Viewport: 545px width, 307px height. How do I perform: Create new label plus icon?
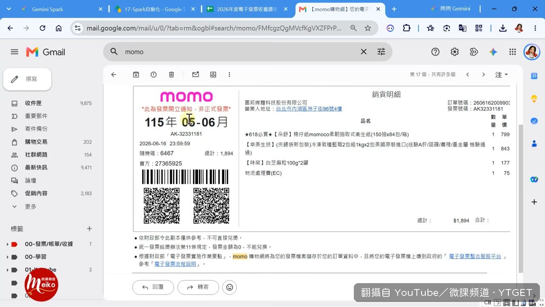pos(89,229)
